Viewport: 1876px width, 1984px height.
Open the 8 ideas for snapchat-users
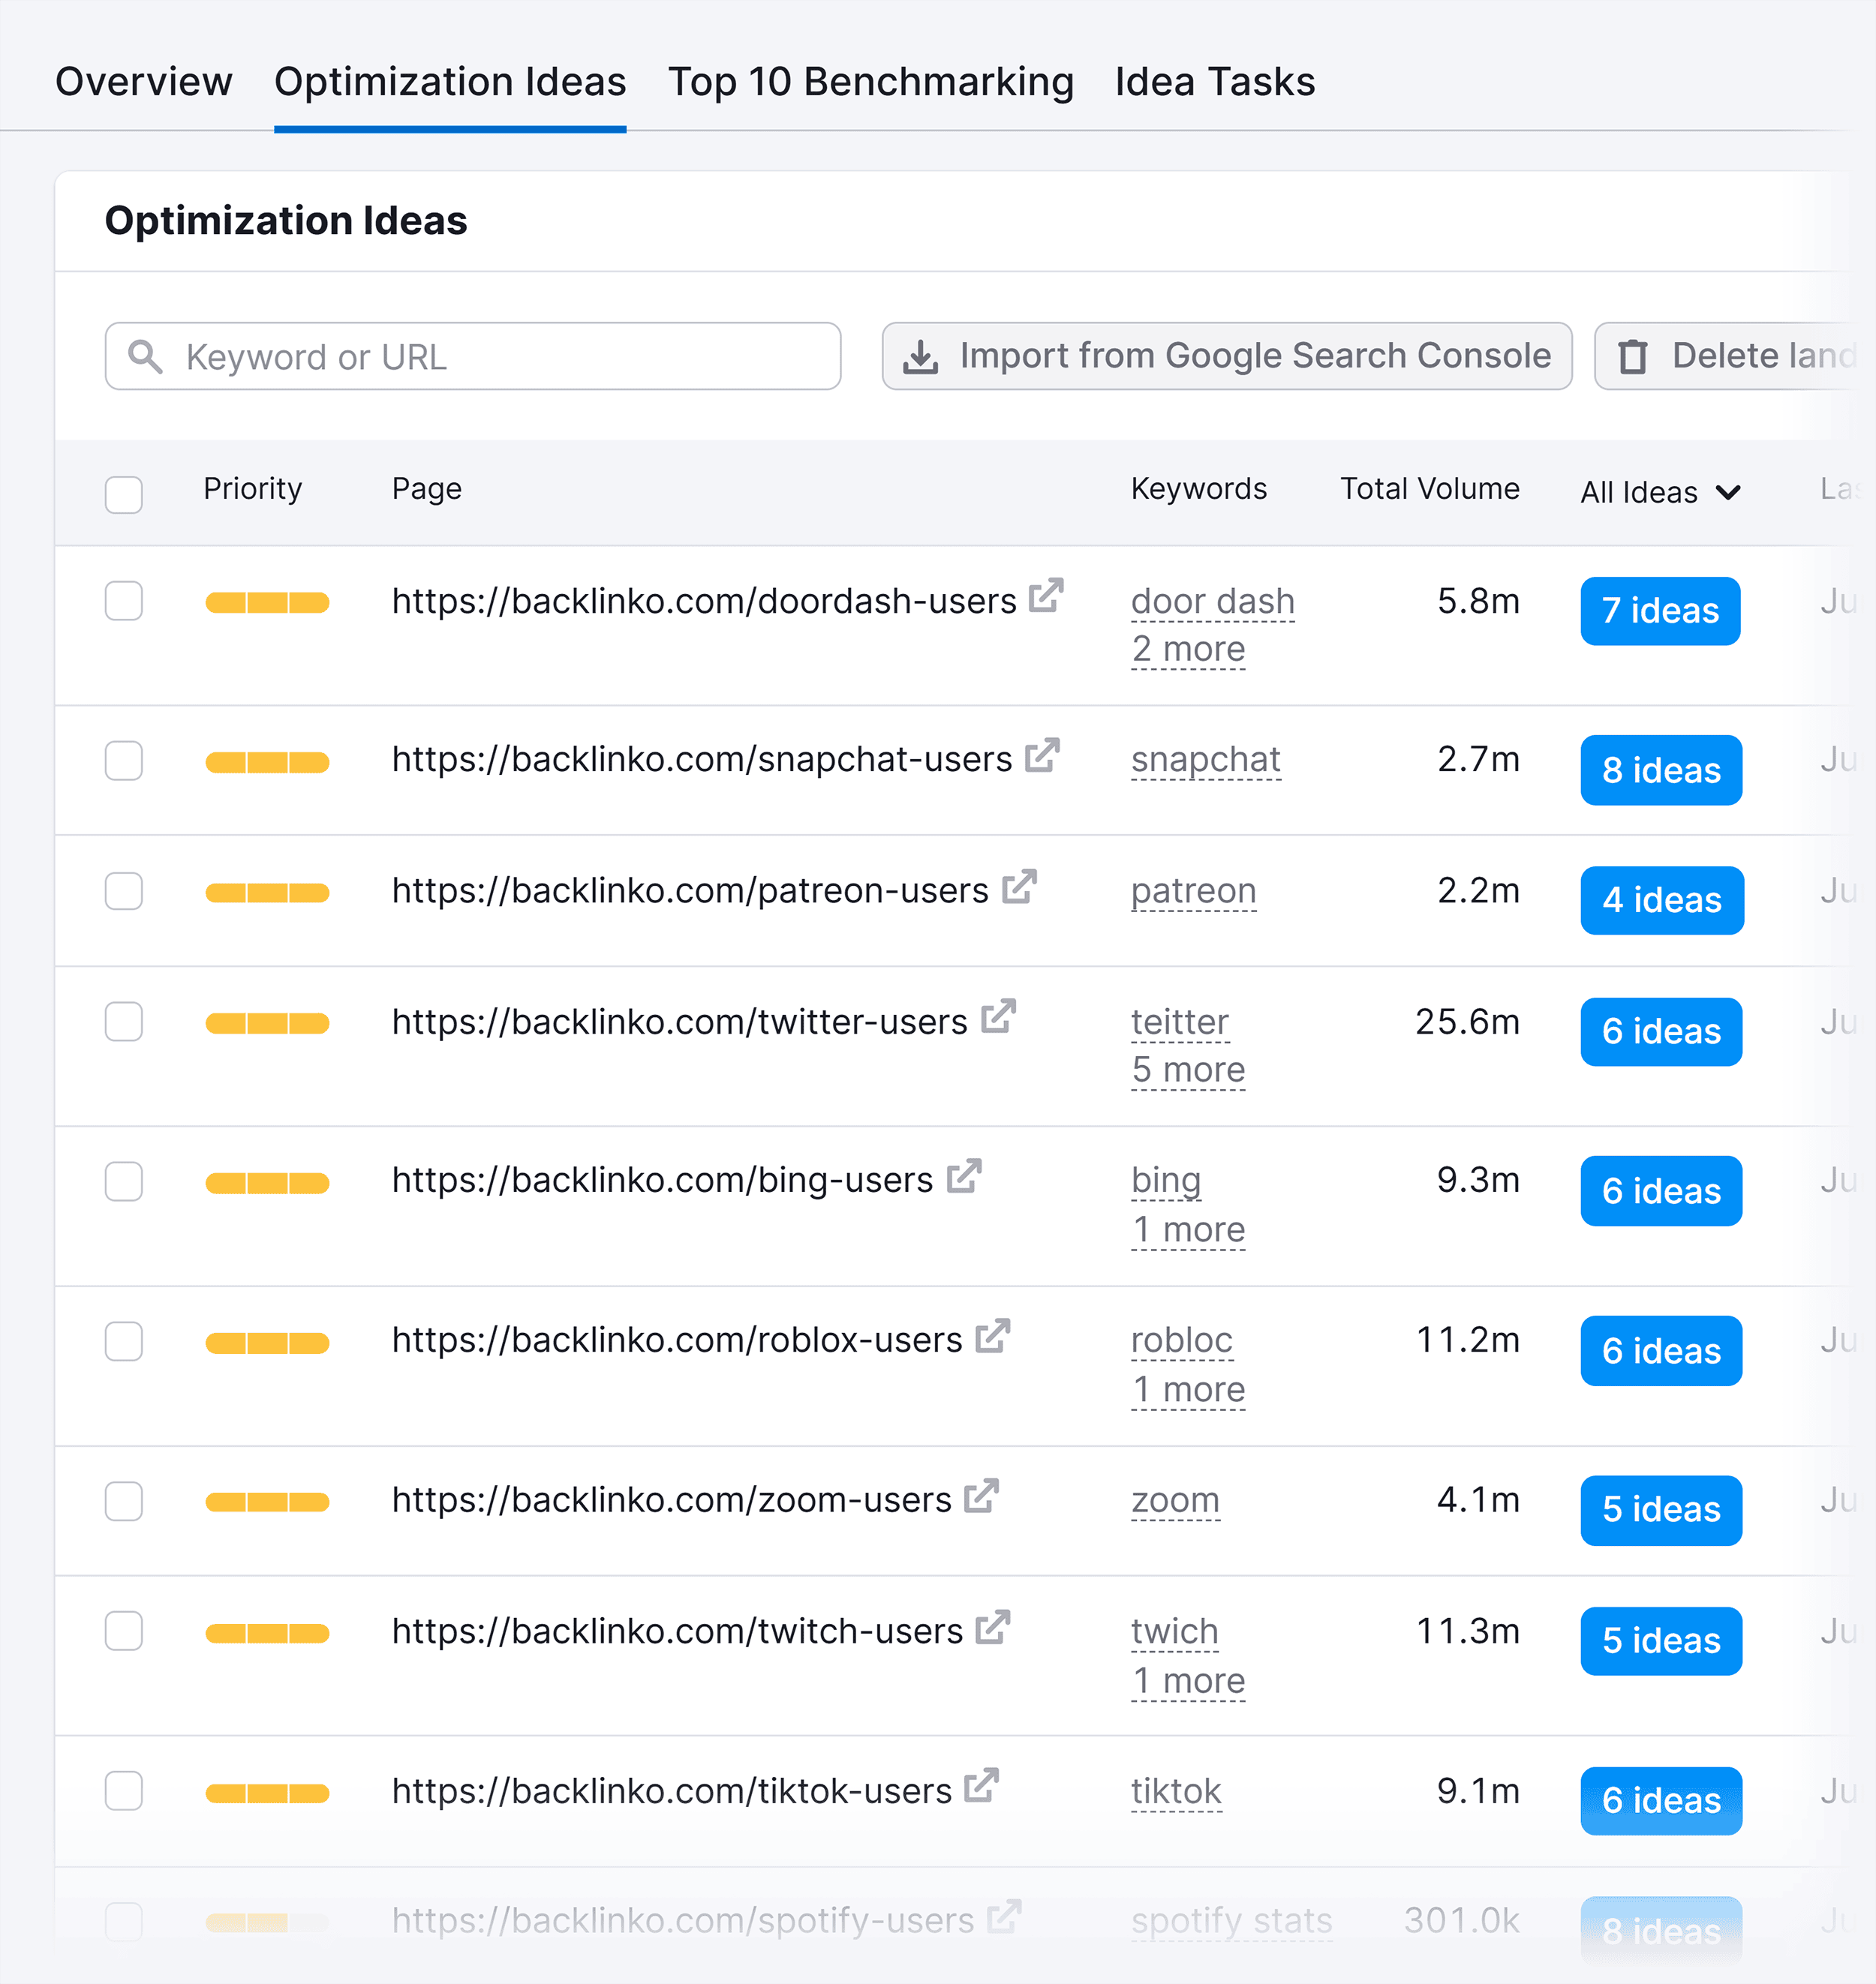[x=1660, y=770]
